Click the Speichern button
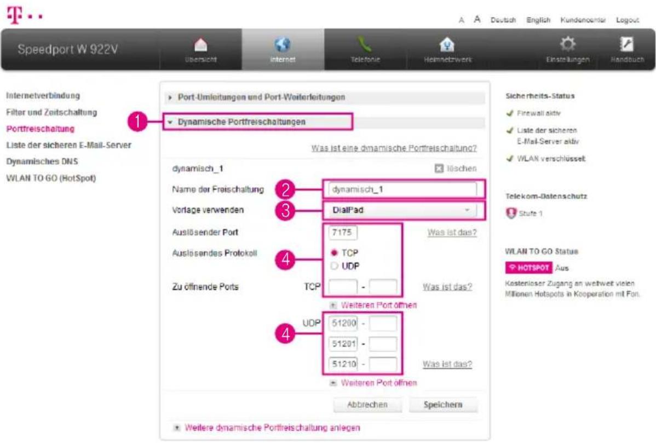 pyautogui.click(x=443, y=405)
